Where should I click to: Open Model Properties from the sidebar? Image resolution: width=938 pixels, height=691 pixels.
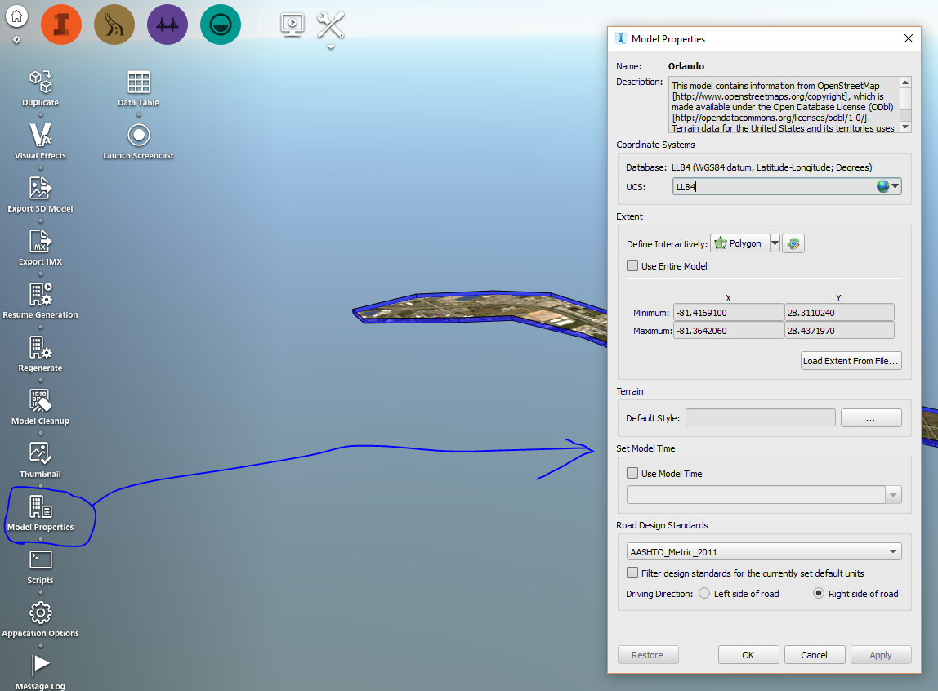[x=40, y=514]
